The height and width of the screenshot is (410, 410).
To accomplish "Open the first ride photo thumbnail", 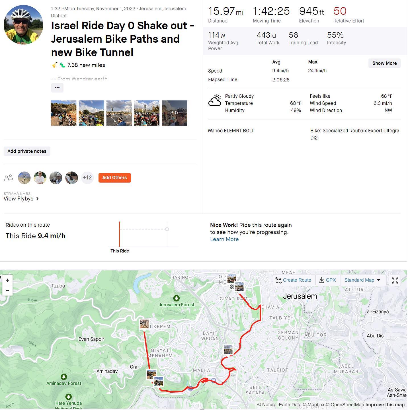I will pyautogui.click(x=63, y=113).
